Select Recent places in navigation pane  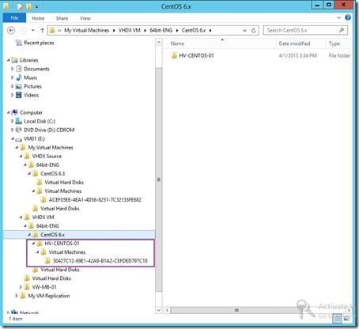pyautogui.click(x=39, y=43)
